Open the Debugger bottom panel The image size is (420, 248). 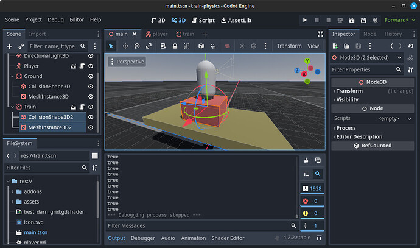click(x=143, y=238)
